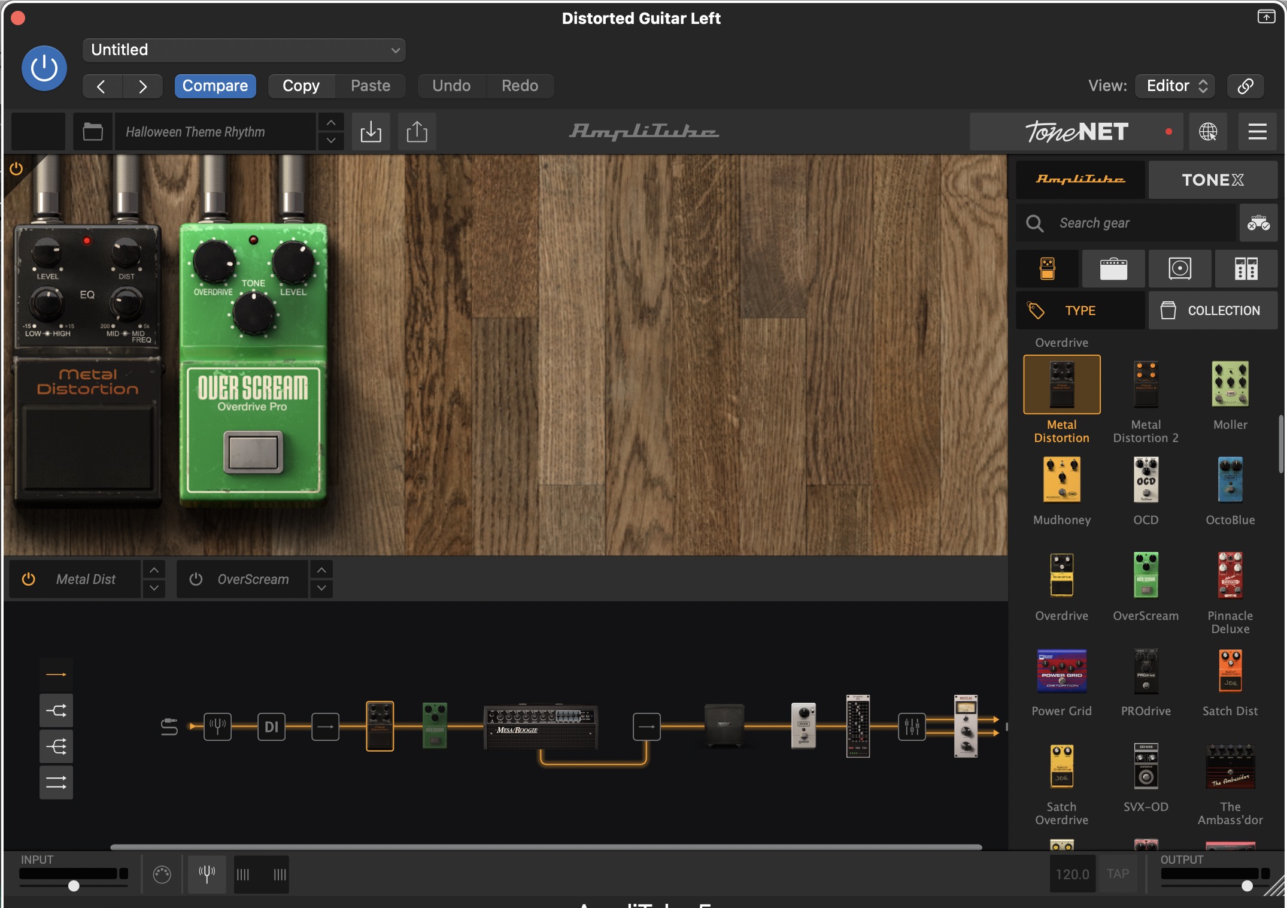
Task: Click the INPUT level slider handle
Action: [74, 886]
